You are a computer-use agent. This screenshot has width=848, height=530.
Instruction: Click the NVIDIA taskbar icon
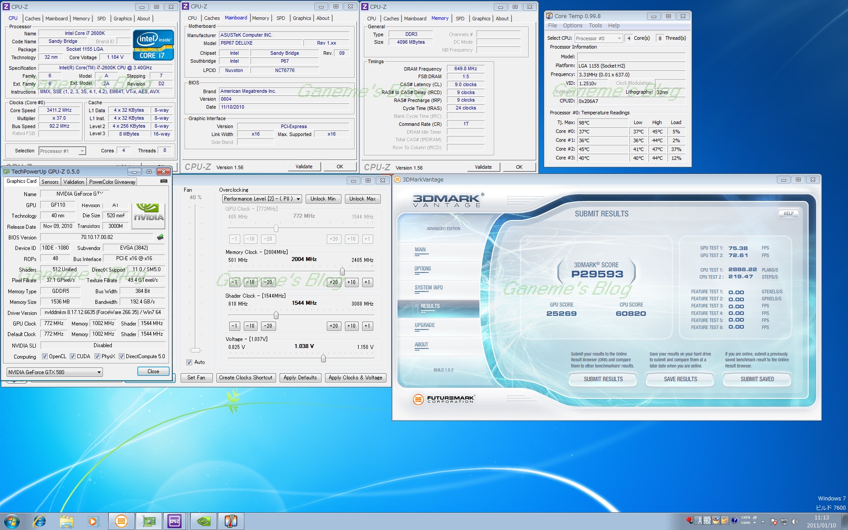tap(203, 521)
